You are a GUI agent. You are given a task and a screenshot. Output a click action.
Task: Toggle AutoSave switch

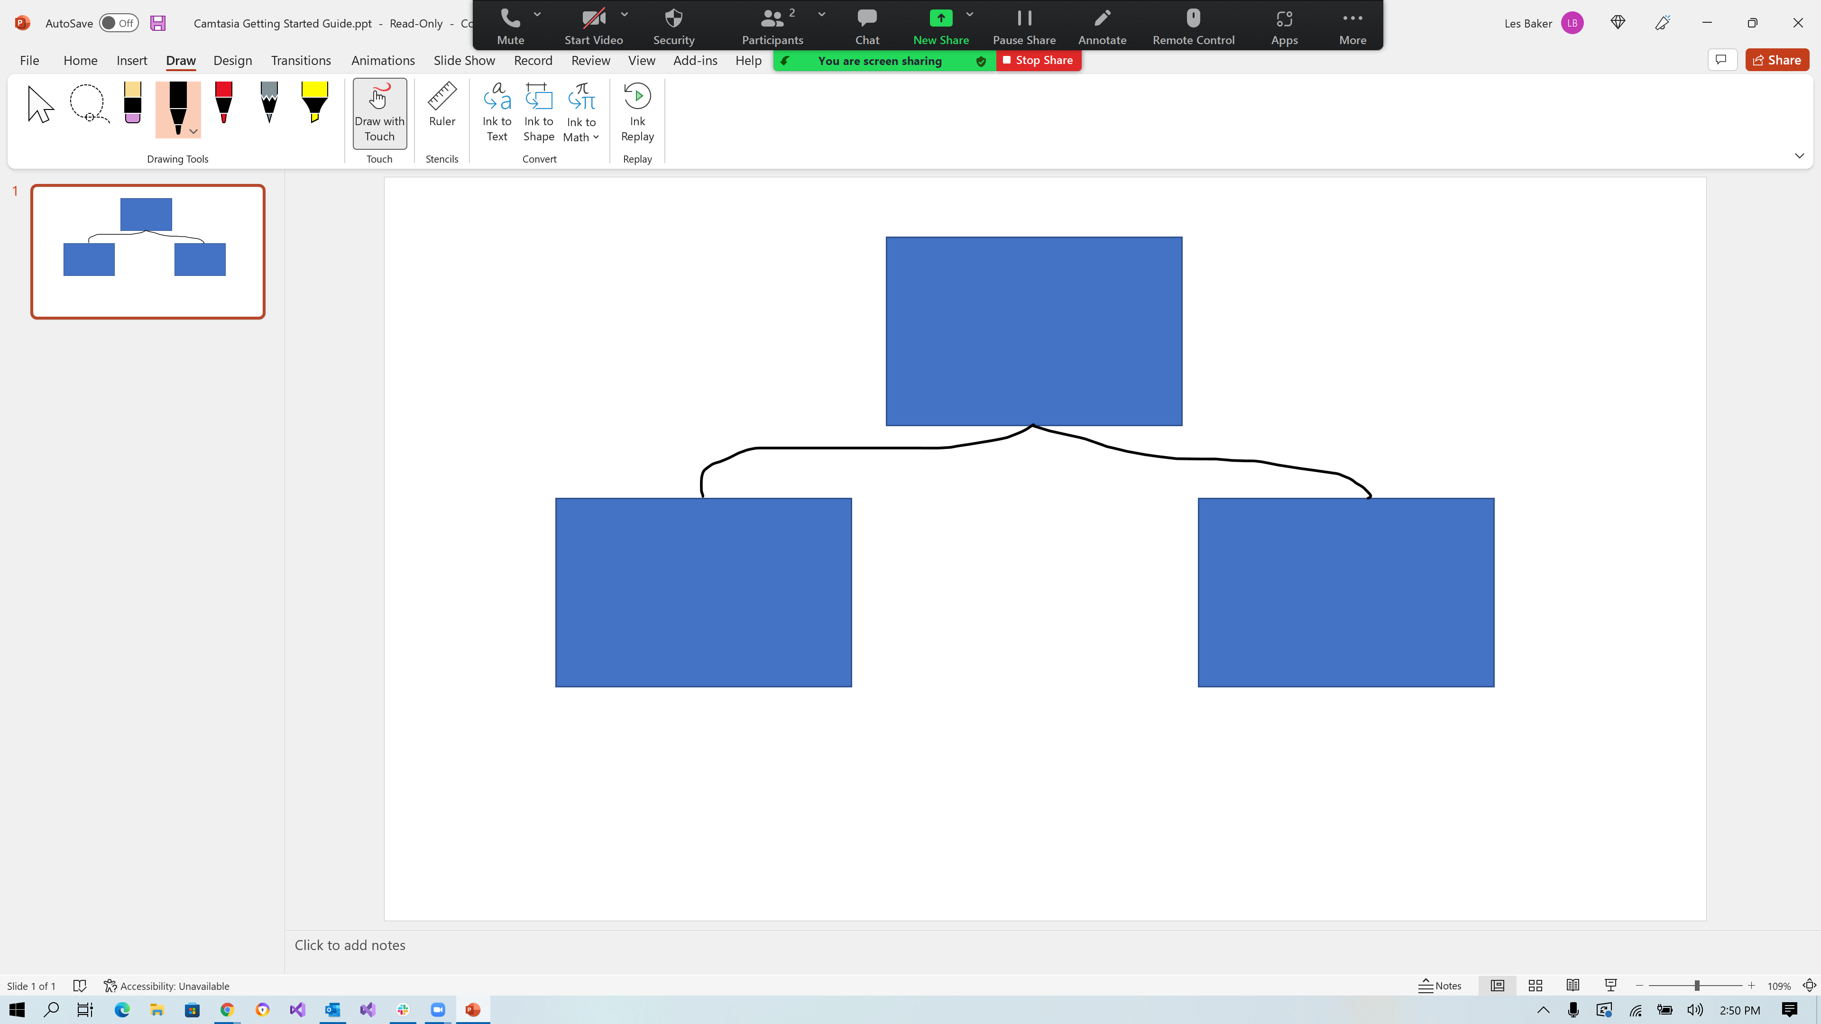[119, 23]
